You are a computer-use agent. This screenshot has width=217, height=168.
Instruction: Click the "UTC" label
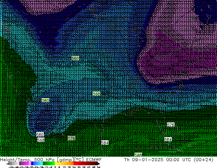[187, 160]
